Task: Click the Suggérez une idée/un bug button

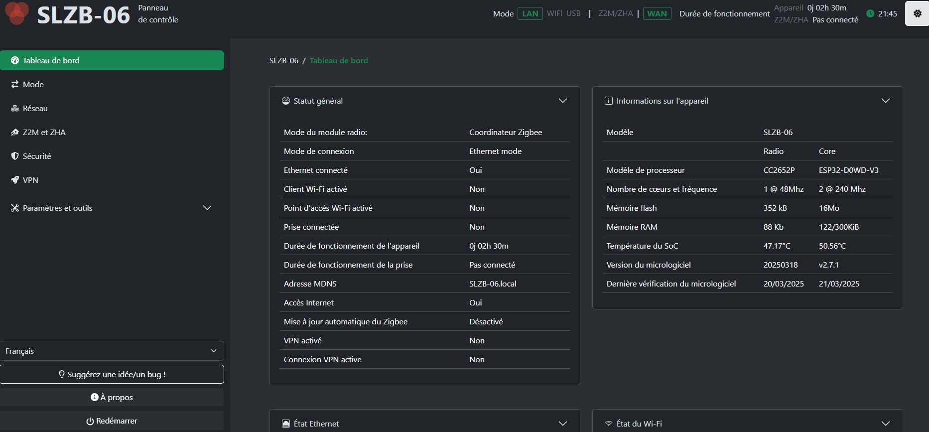Action: [112, 374]
